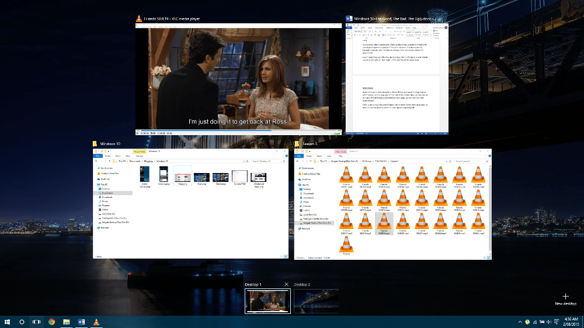Expand the address bar dropdown in the Windows 10 explorer window
Screen dimensions: 584x328
[x=244, y=161]
